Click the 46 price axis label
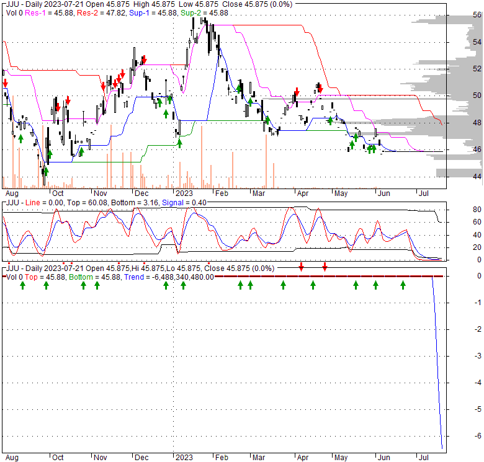This screenshot has height=462, width=484. point(477,149)
